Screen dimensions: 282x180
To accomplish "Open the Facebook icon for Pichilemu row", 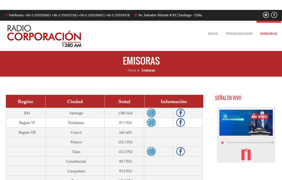I will 180,123.
